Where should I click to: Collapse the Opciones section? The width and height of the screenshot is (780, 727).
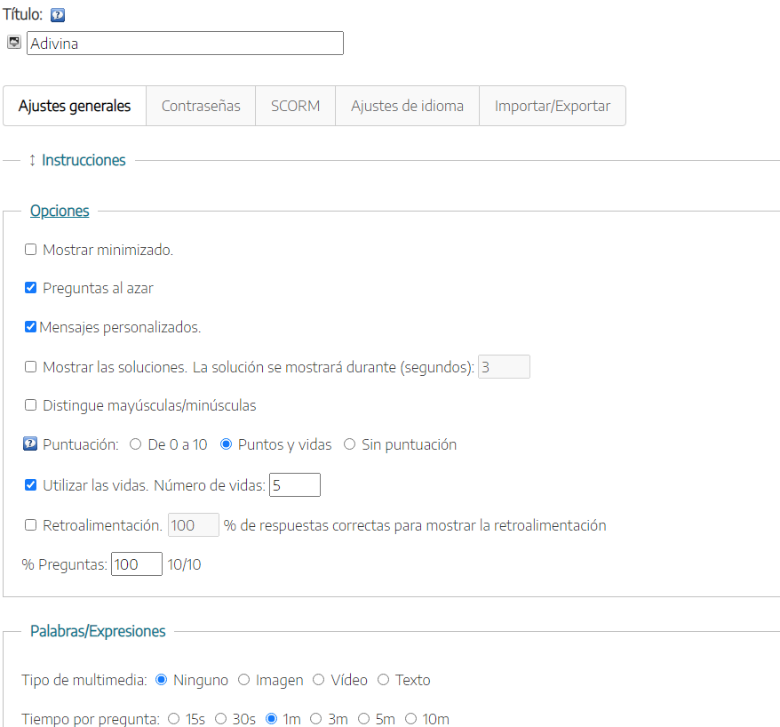pos(60,211)
